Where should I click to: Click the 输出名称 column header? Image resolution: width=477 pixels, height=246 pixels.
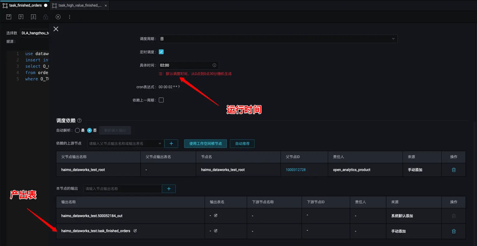68,202
